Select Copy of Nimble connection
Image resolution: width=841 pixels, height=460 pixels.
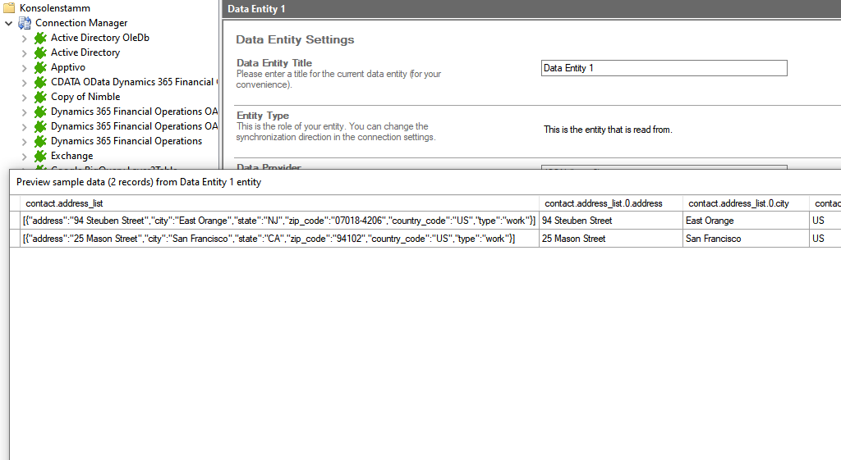(x=85, y=97)
